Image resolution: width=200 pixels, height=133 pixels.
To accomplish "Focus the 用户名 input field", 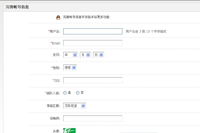I will pos(93,32).
